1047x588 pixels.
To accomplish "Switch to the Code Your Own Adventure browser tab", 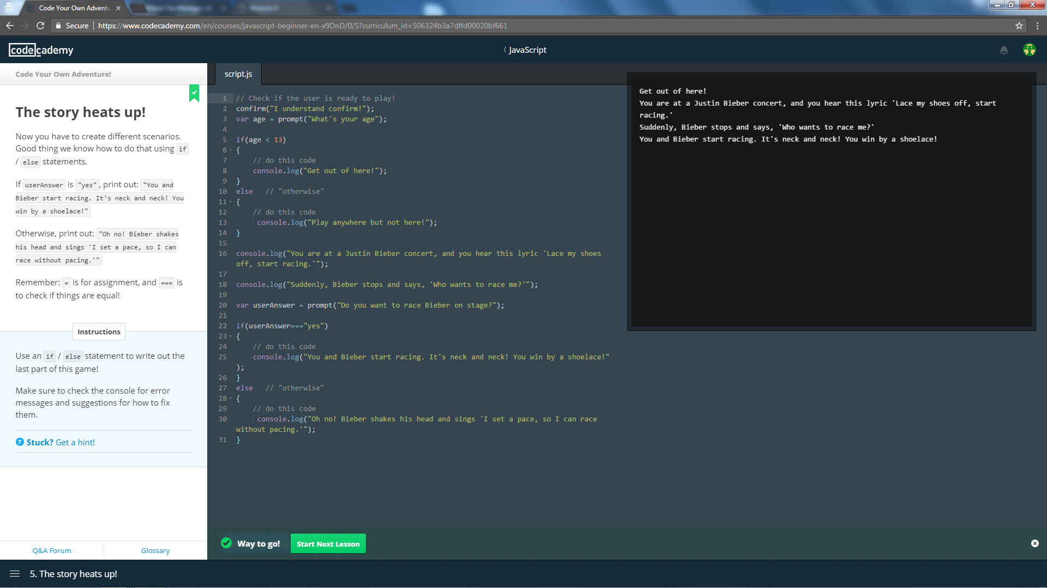I will 74,8.
